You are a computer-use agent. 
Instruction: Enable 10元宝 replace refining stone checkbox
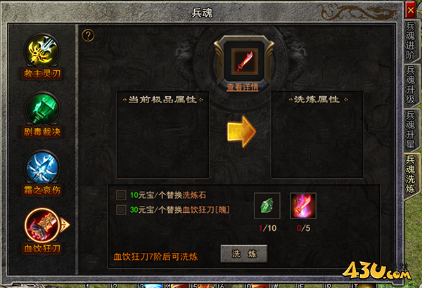(121, 195)
